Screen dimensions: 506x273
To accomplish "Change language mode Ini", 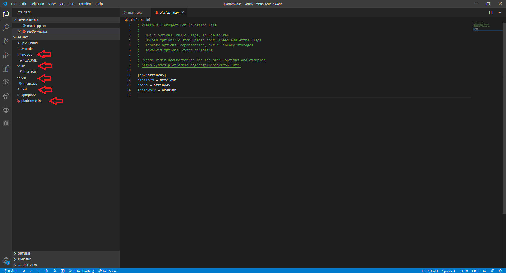I will click(x=485, y=271).
